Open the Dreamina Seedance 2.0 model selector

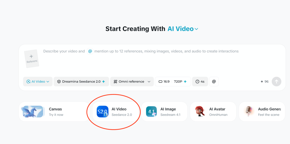[x=81, y=81]
